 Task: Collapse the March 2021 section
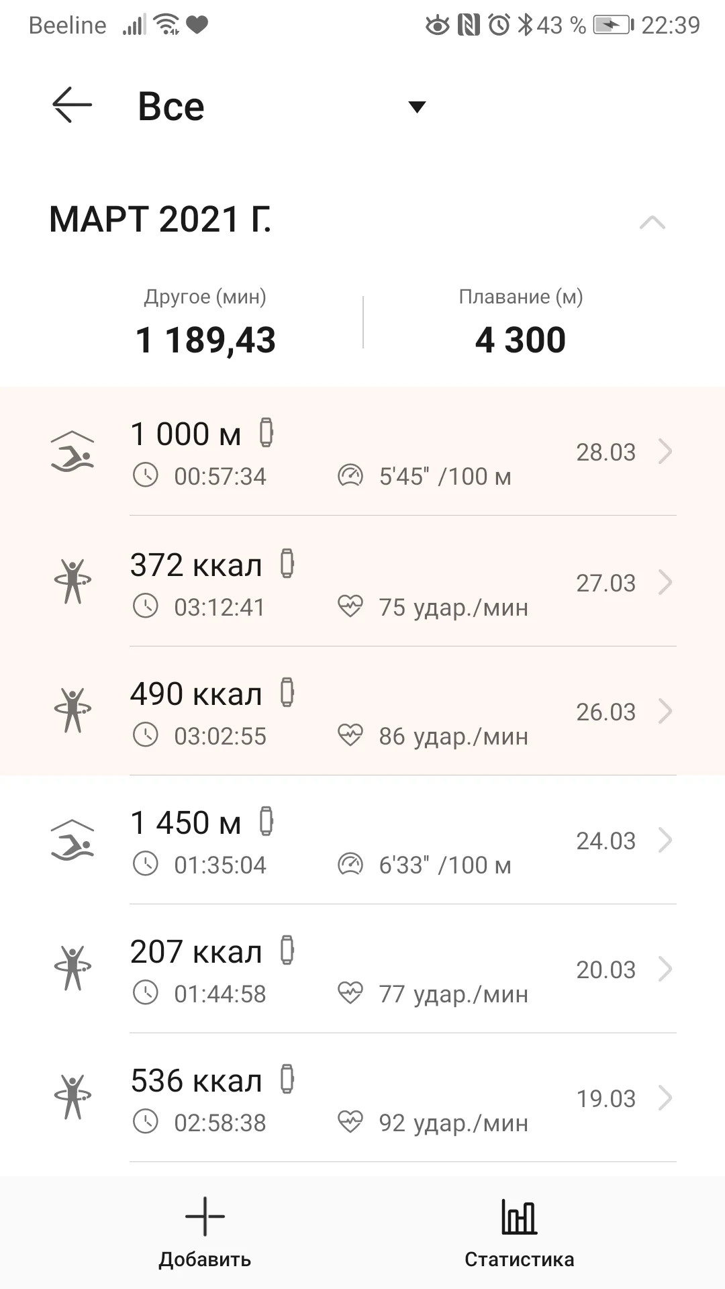coord(652,222)
